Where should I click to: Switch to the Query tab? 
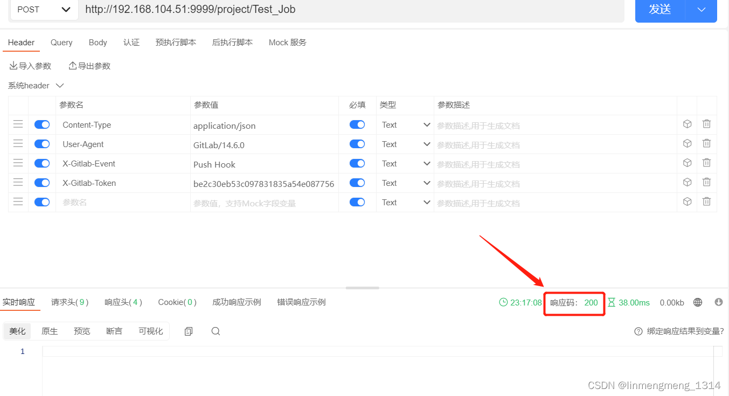point(61,43)
